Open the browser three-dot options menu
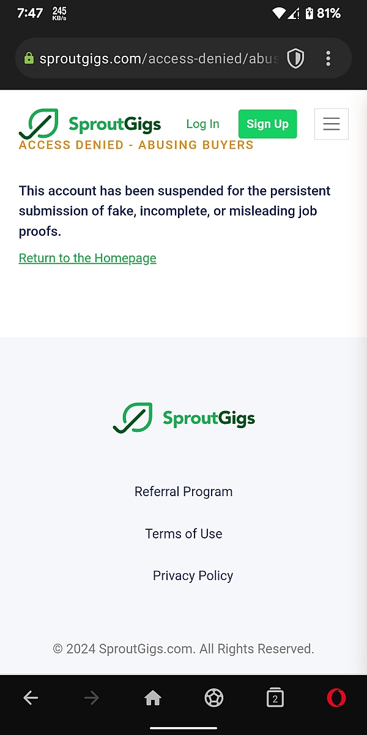 328,59
